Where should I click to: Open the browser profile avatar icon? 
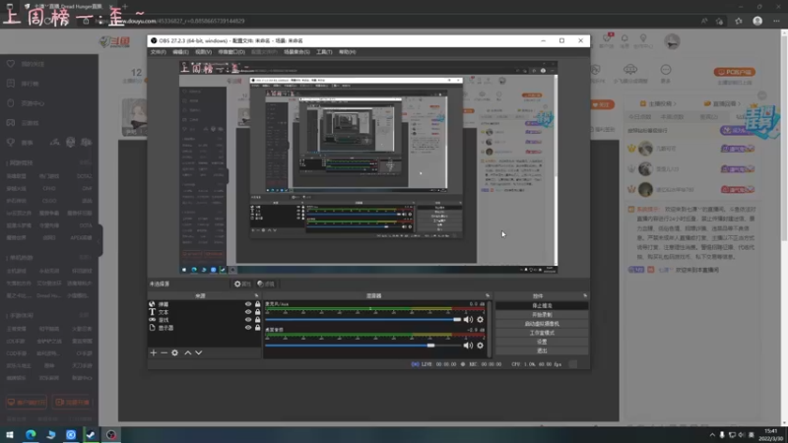tap(757, 21)
